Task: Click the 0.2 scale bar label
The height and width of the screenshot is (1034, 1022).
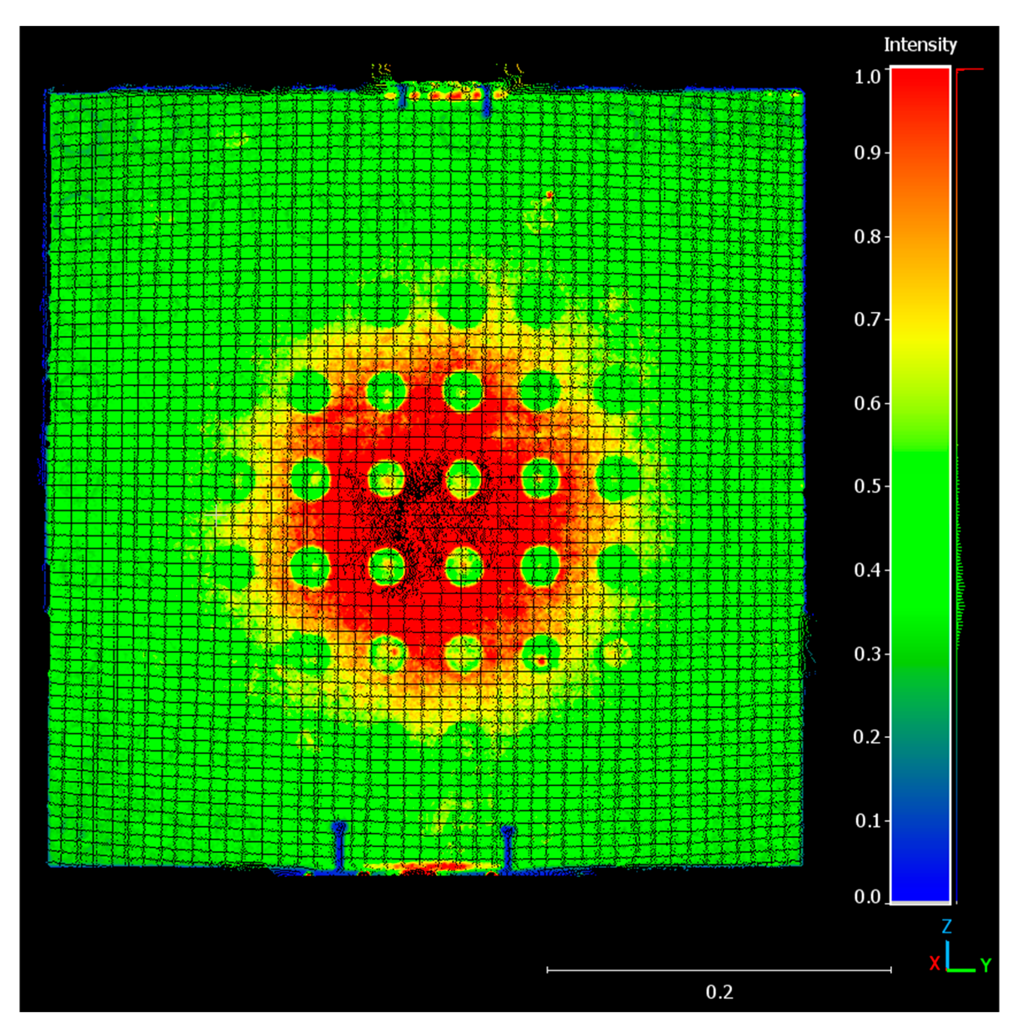Action: coord(719,992)
